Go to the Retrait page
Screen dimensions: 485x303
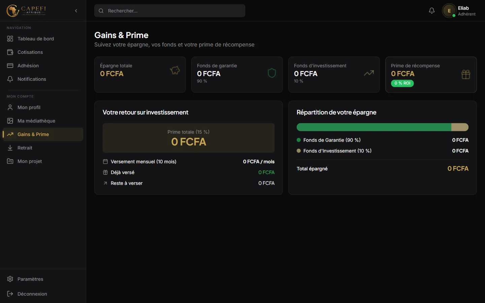(x=43, y=148)
